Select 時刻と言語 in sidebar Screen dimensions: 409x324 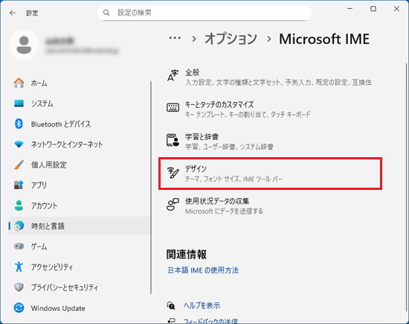[80, 226]
